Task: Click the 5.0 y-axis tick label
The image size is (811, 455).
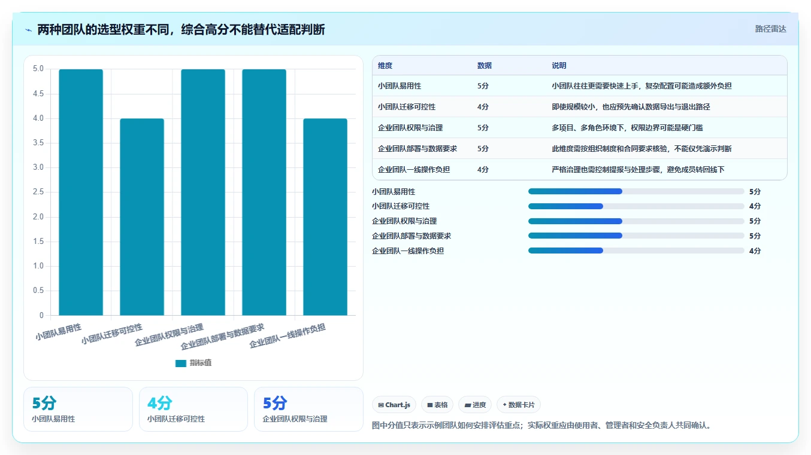Action: (38, 69)
